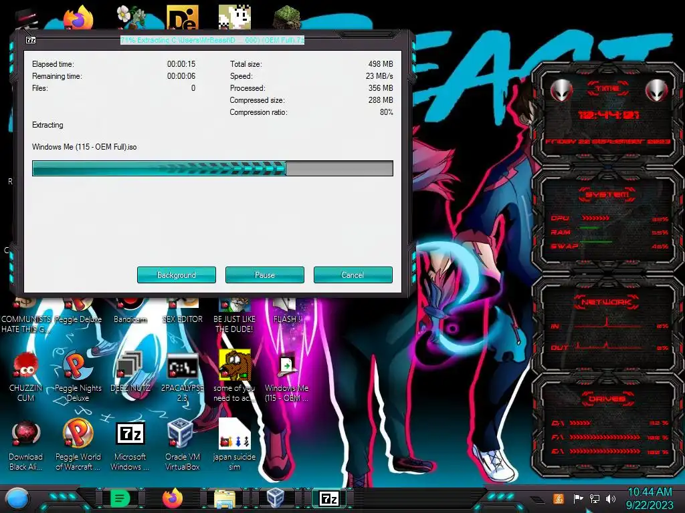Click the 7-Zip taskbar button

tap(328, 498)
